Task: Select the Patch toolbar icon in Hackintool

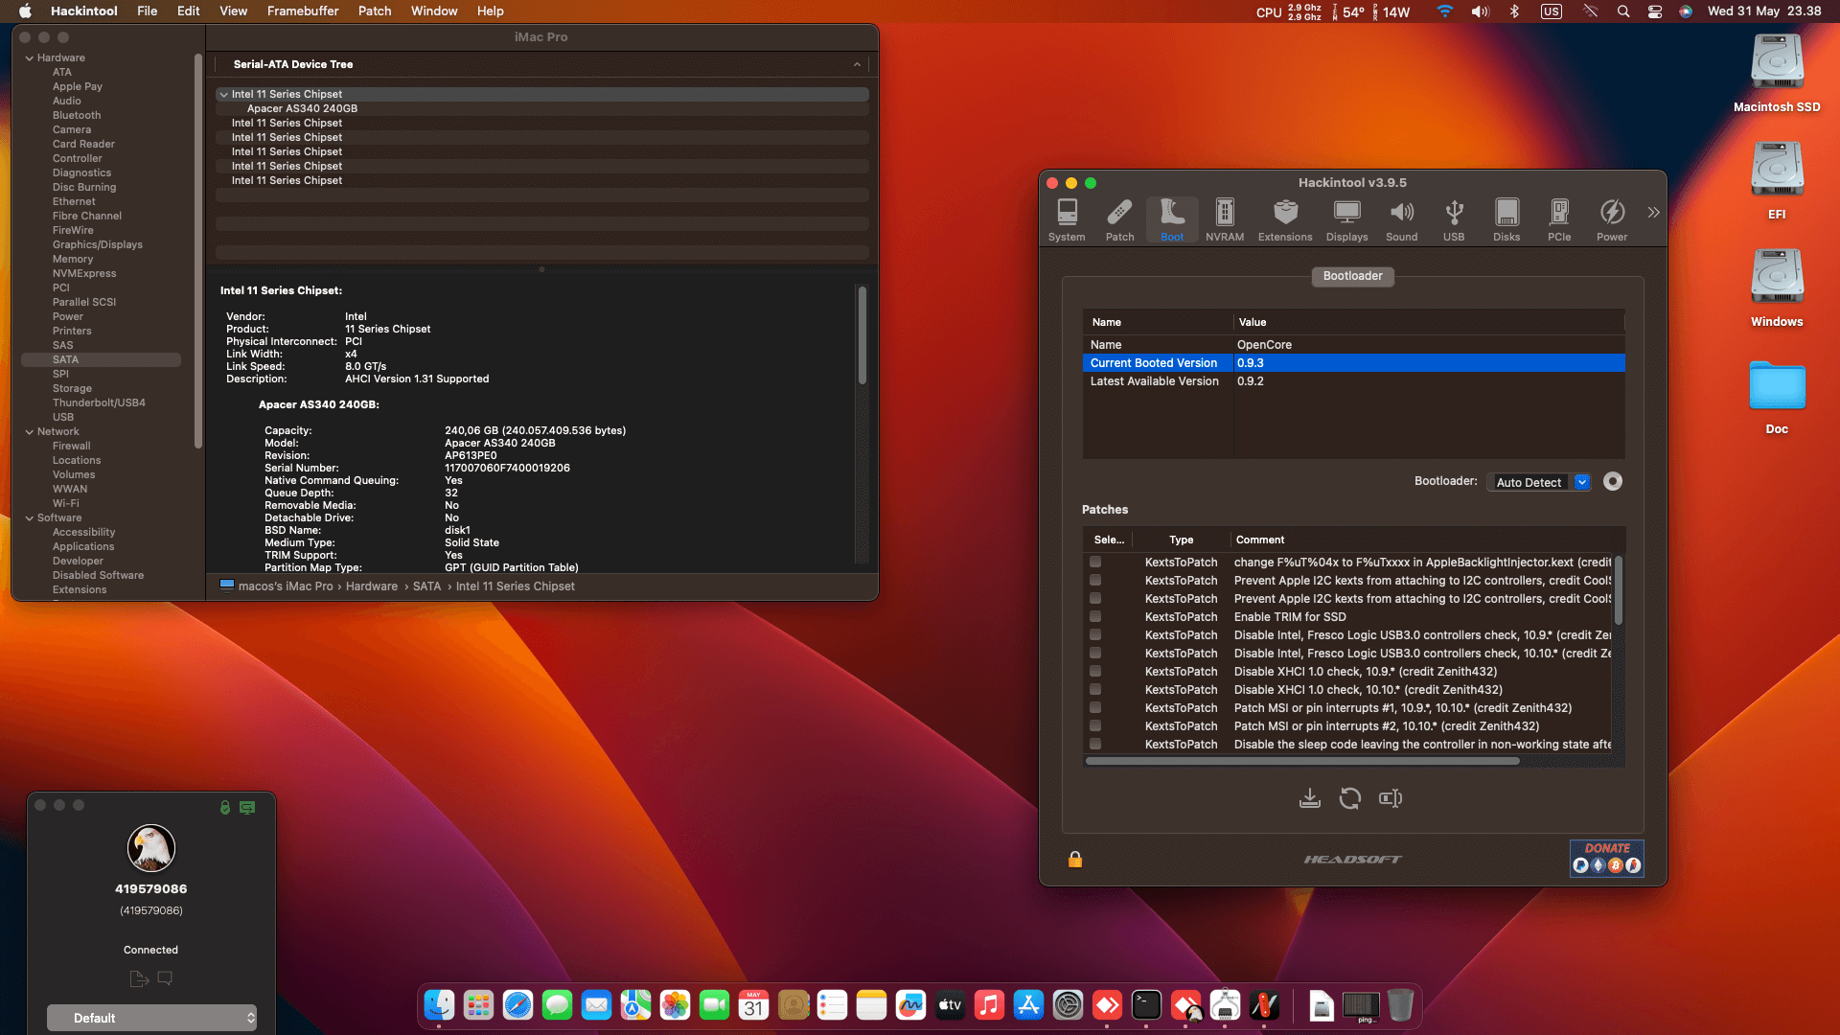Action: coord(1119,218)
